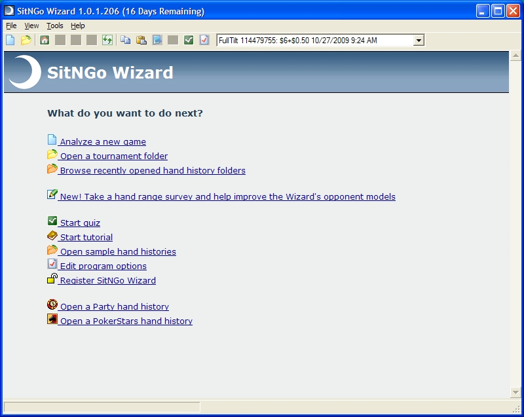Screen dimensions: 524x417
Task: Open the View menu
Action: [x=31, y=26]
